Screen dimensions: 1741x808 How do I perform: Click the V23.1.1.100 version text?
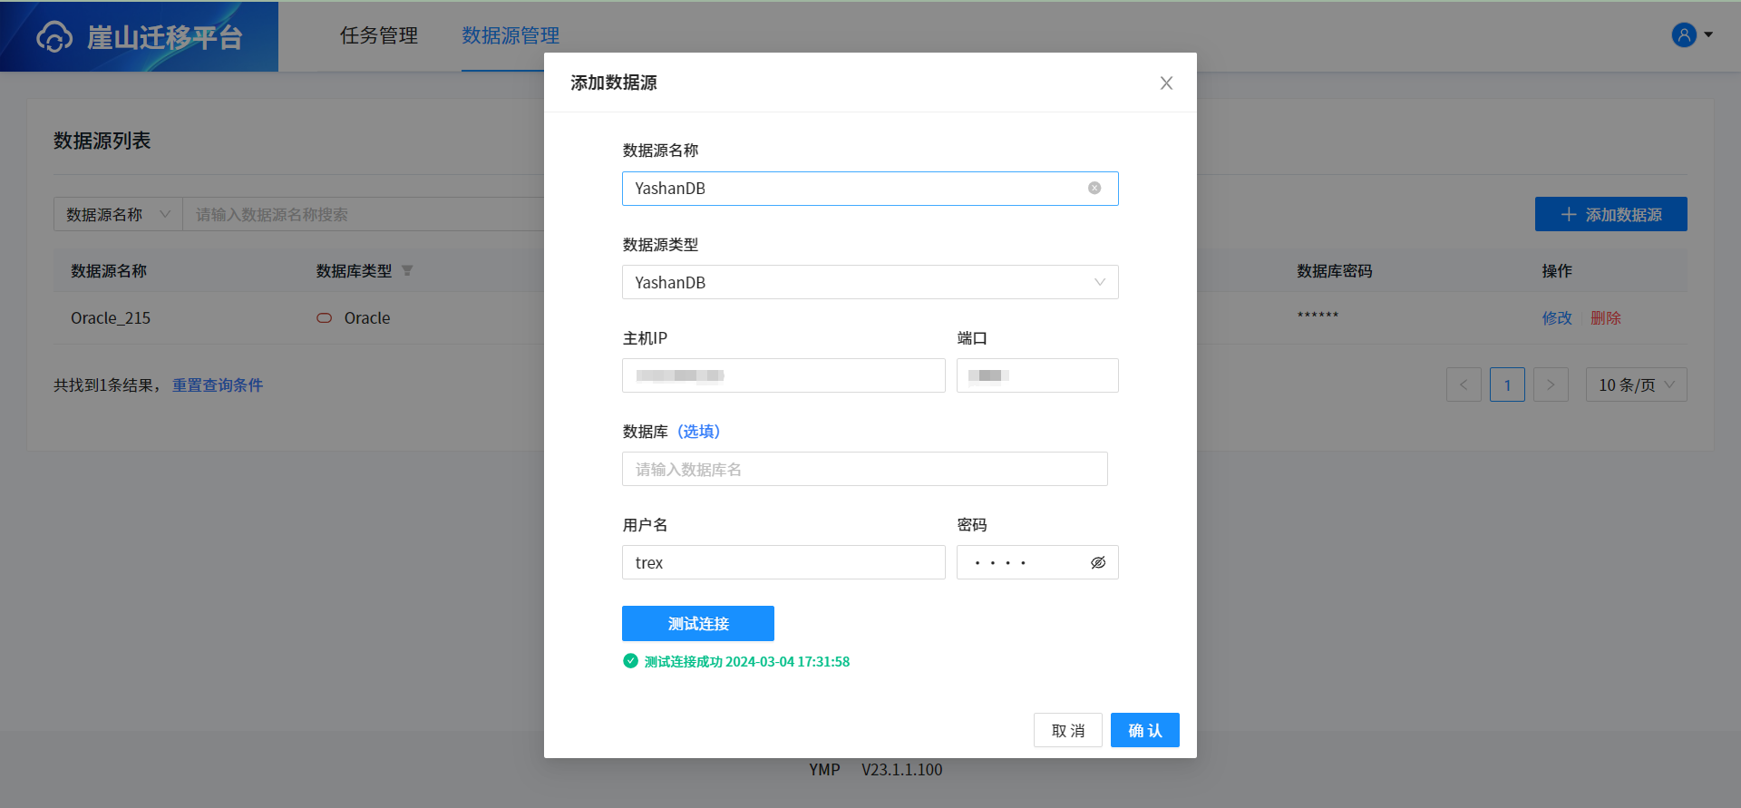tap(902, 769)
